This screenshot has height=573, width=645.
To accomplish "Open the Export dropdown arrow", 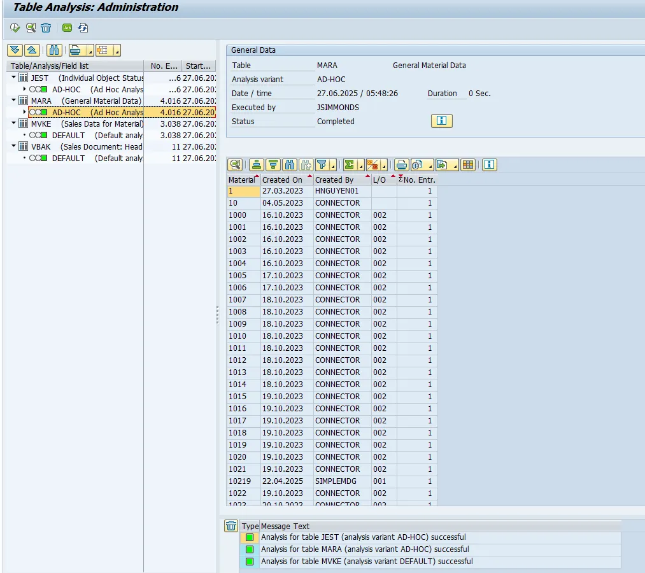I will (x=455, y=166).
